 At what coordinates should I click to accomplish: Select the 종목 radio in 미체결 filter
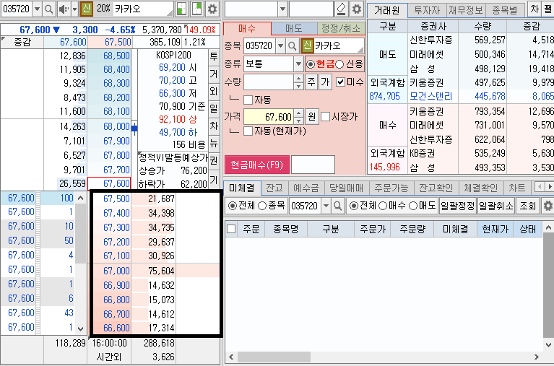(x=261, y=206)
